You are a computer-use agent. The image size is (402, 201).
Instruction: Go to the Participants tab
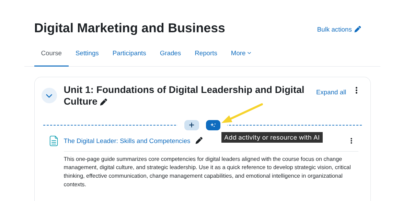click(x=129, y=53)
